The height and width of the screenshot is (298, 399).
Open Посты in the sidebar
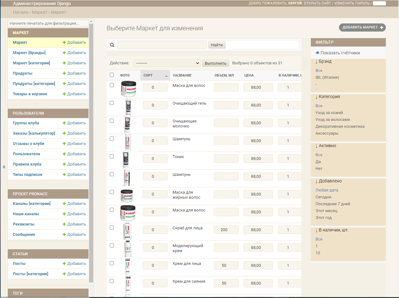click(19, 264)
